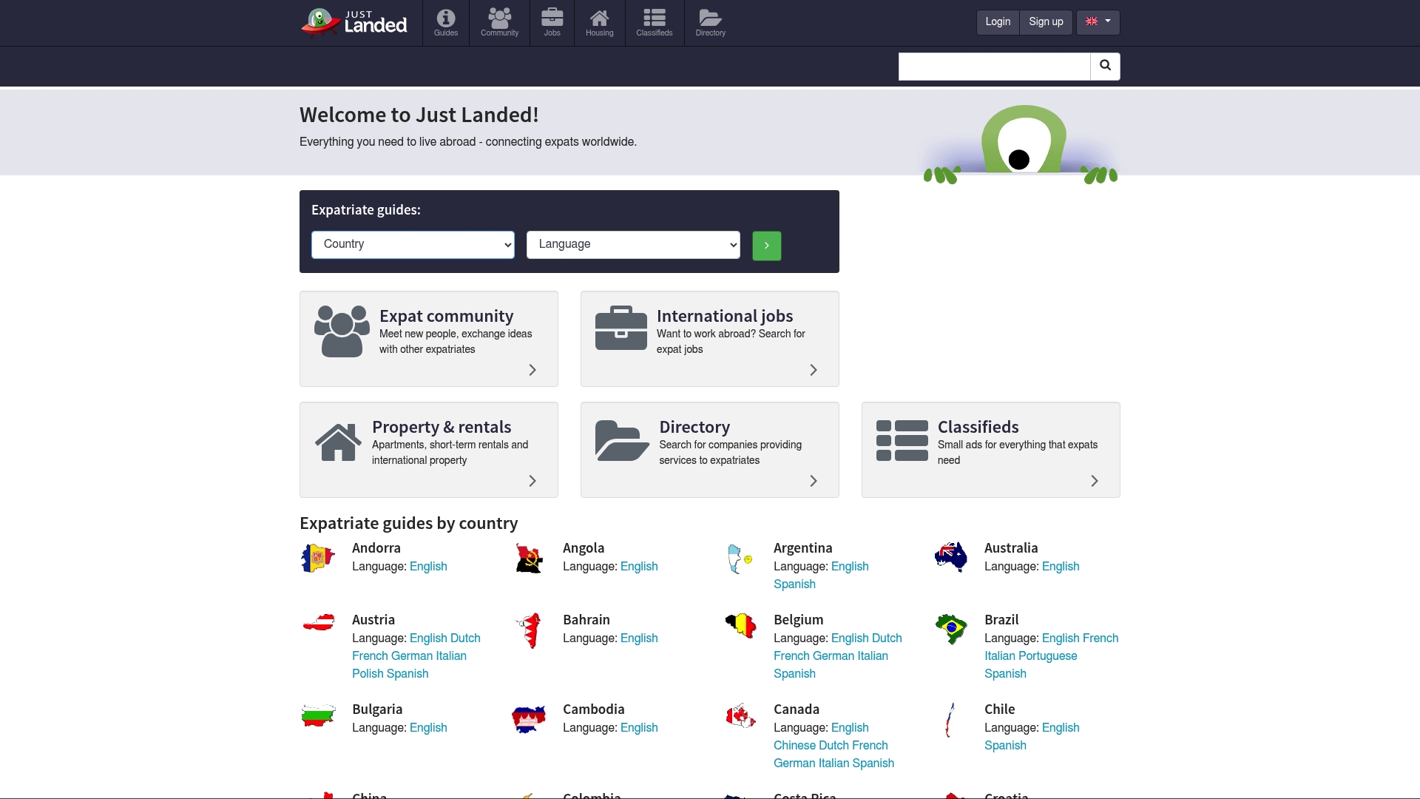
Task: Click the Bahrain flag map icon
Action: pos(530,631)
